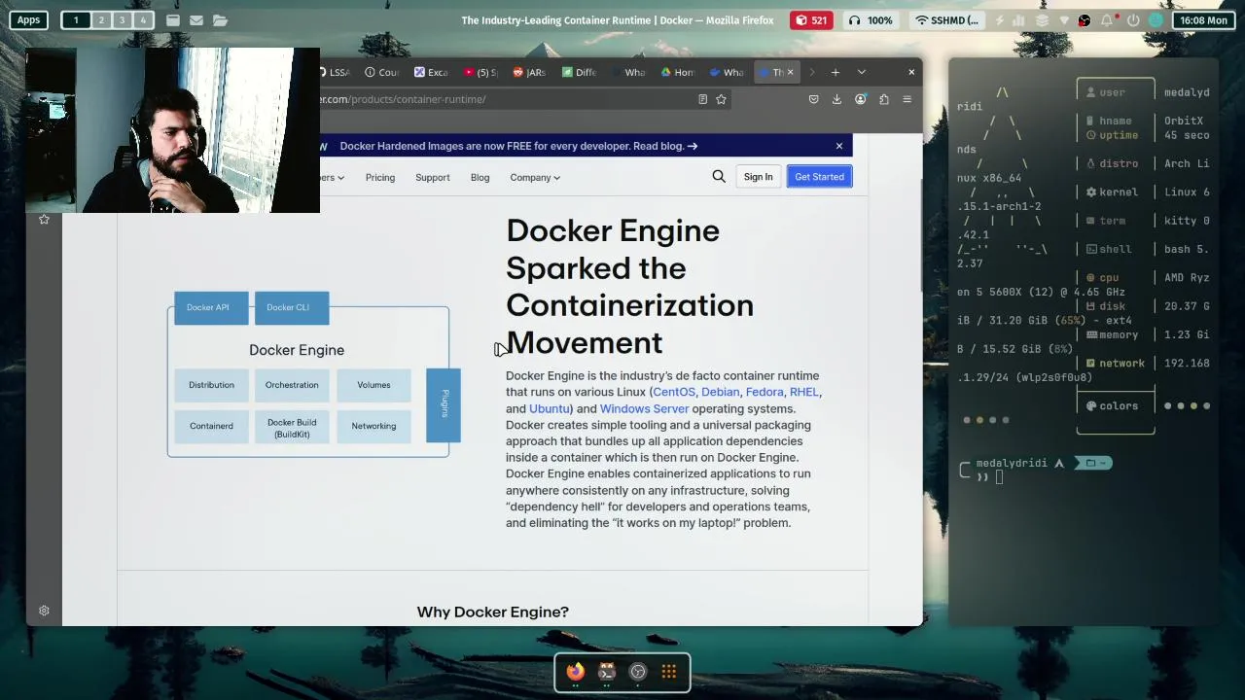Viewport: 1245px width, 700px height.
Task: Switch to workspace 3
Action: tap(122, 19)
